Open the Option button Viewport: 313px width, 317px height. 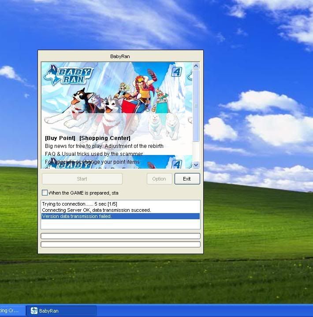pos(159,179)
